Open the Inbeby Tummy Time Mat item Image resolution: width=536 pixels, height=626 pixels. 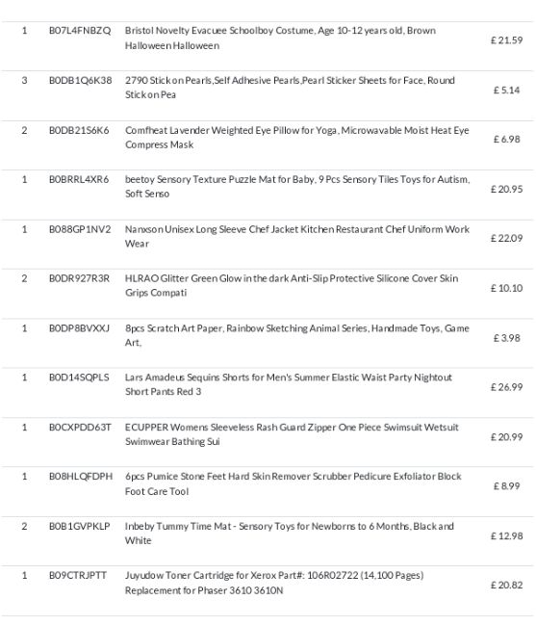click(289, 534)
